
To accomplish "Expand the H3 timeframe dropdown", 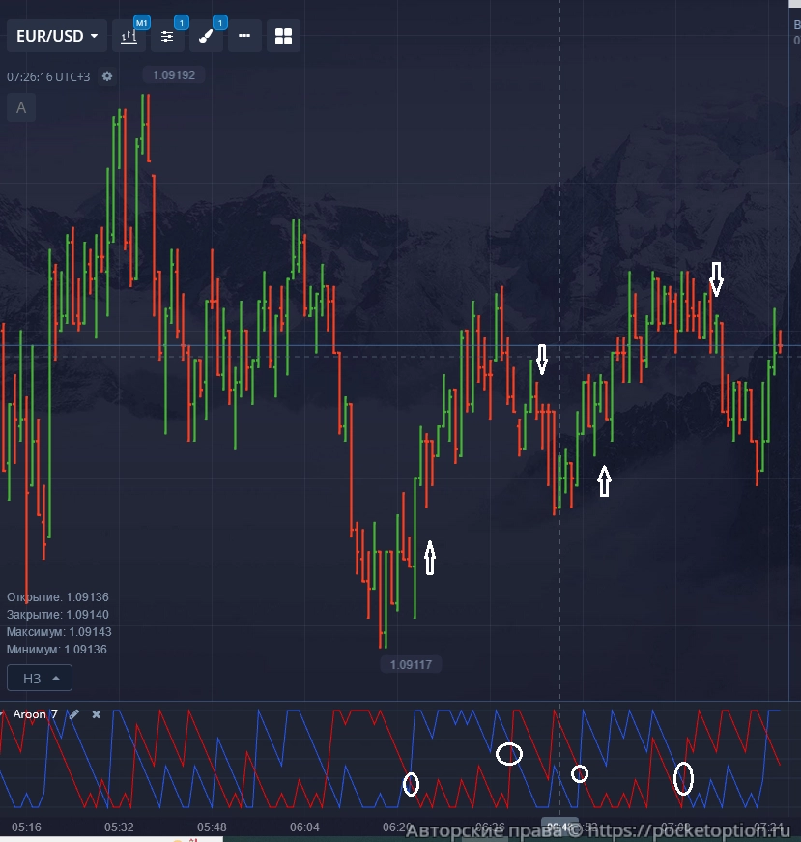I will pyautogui.click(x=40, y=679).
